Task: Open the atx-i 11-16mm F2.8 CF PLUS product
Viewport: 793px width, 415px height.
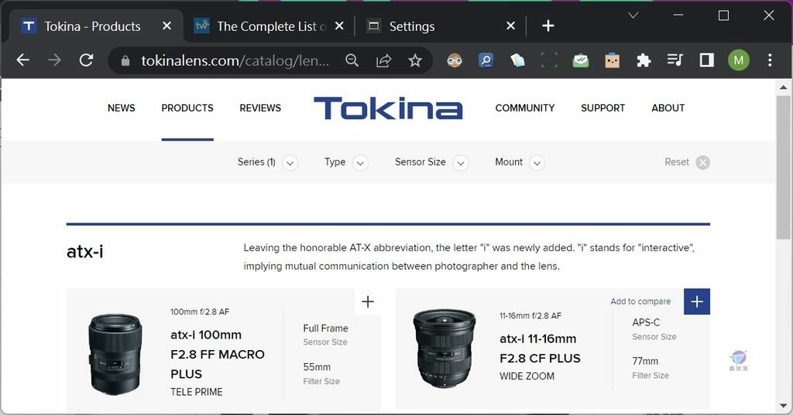Action: (x=540, y=349)
